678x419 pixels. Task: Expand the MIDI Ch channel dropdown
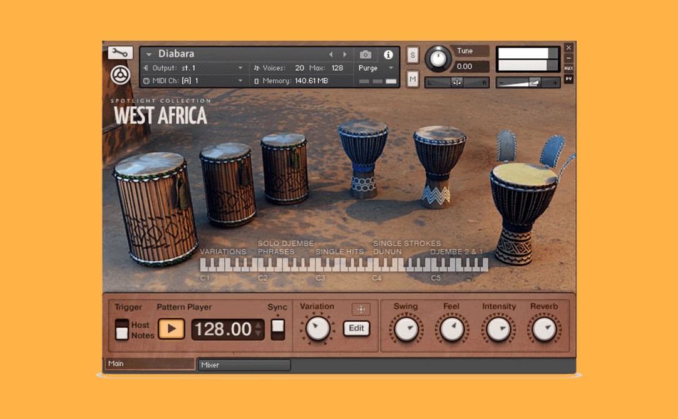[x=240, y=81]
